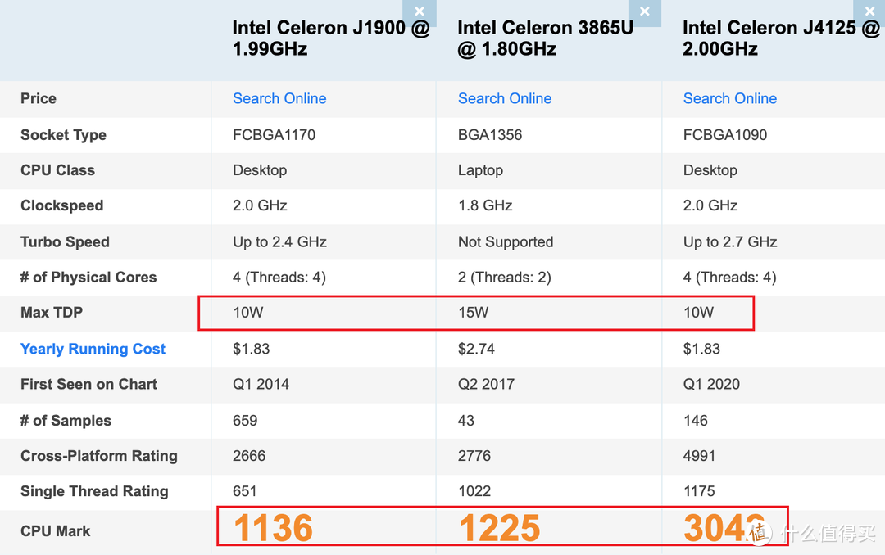
Task: Click the 15W Max TDP value
Action: point(474,312)
